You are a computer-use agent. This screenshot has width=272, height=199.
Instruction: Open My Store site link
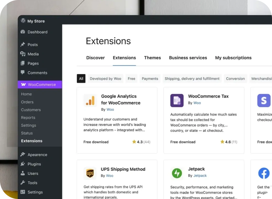click(36, 21)
